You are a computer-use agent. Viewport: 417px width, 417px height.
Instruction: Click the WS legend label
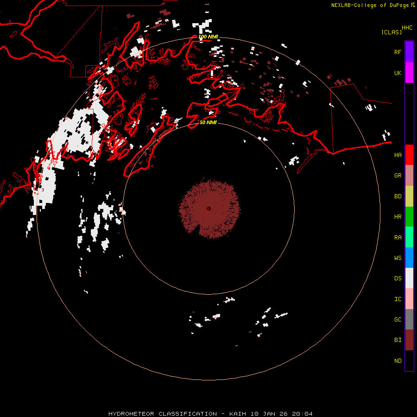[x=398, y=258]
